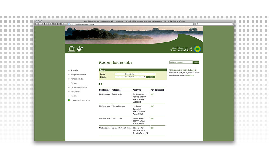
Task: Click the ausloggen link
Action: (x=190, y=75)
